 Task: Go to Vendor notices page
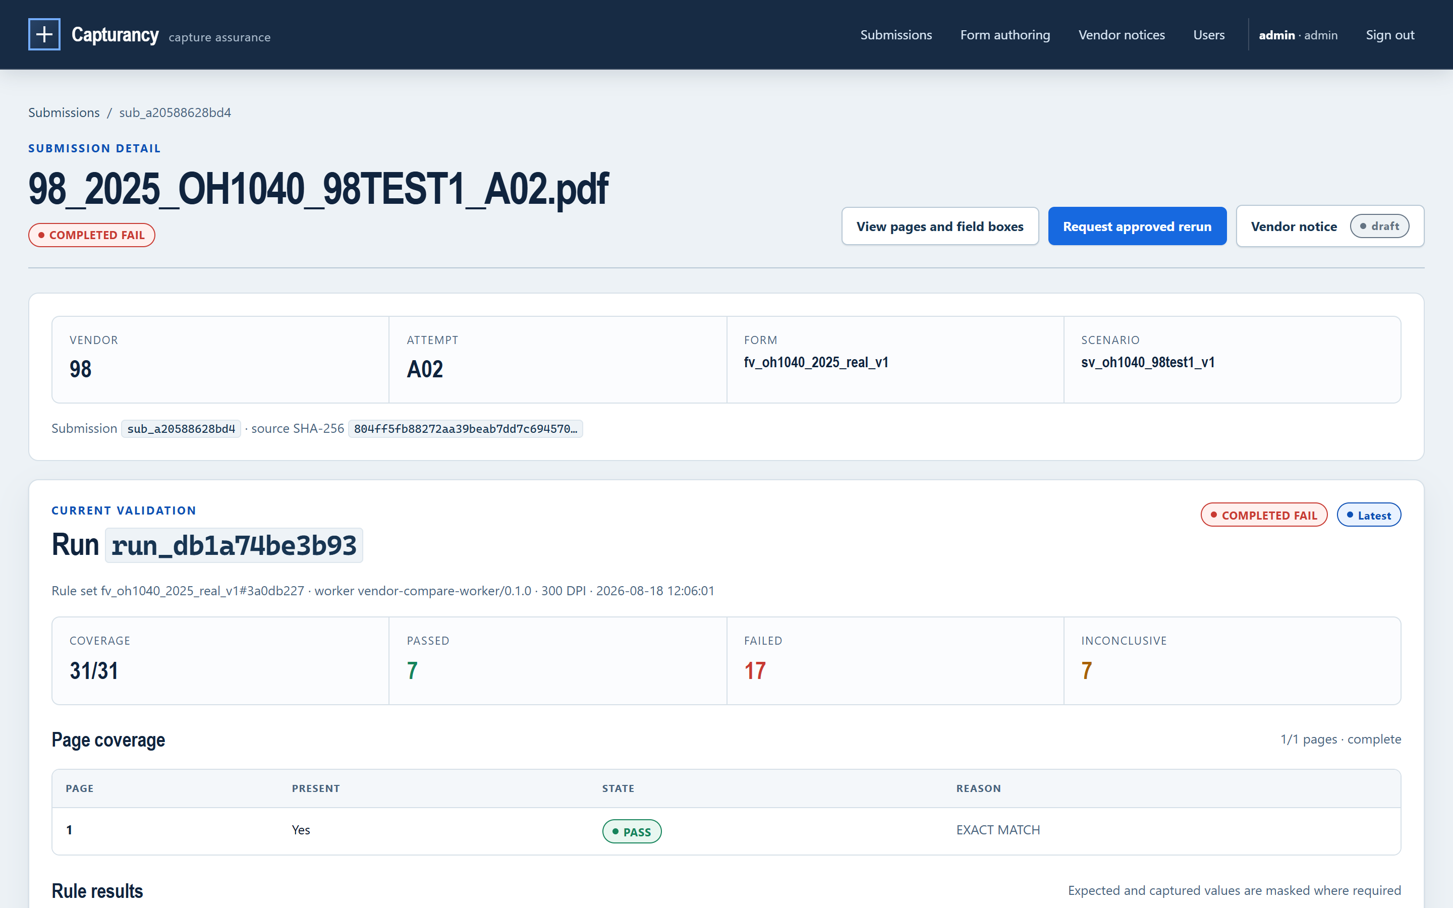[x=1121, y=35]
